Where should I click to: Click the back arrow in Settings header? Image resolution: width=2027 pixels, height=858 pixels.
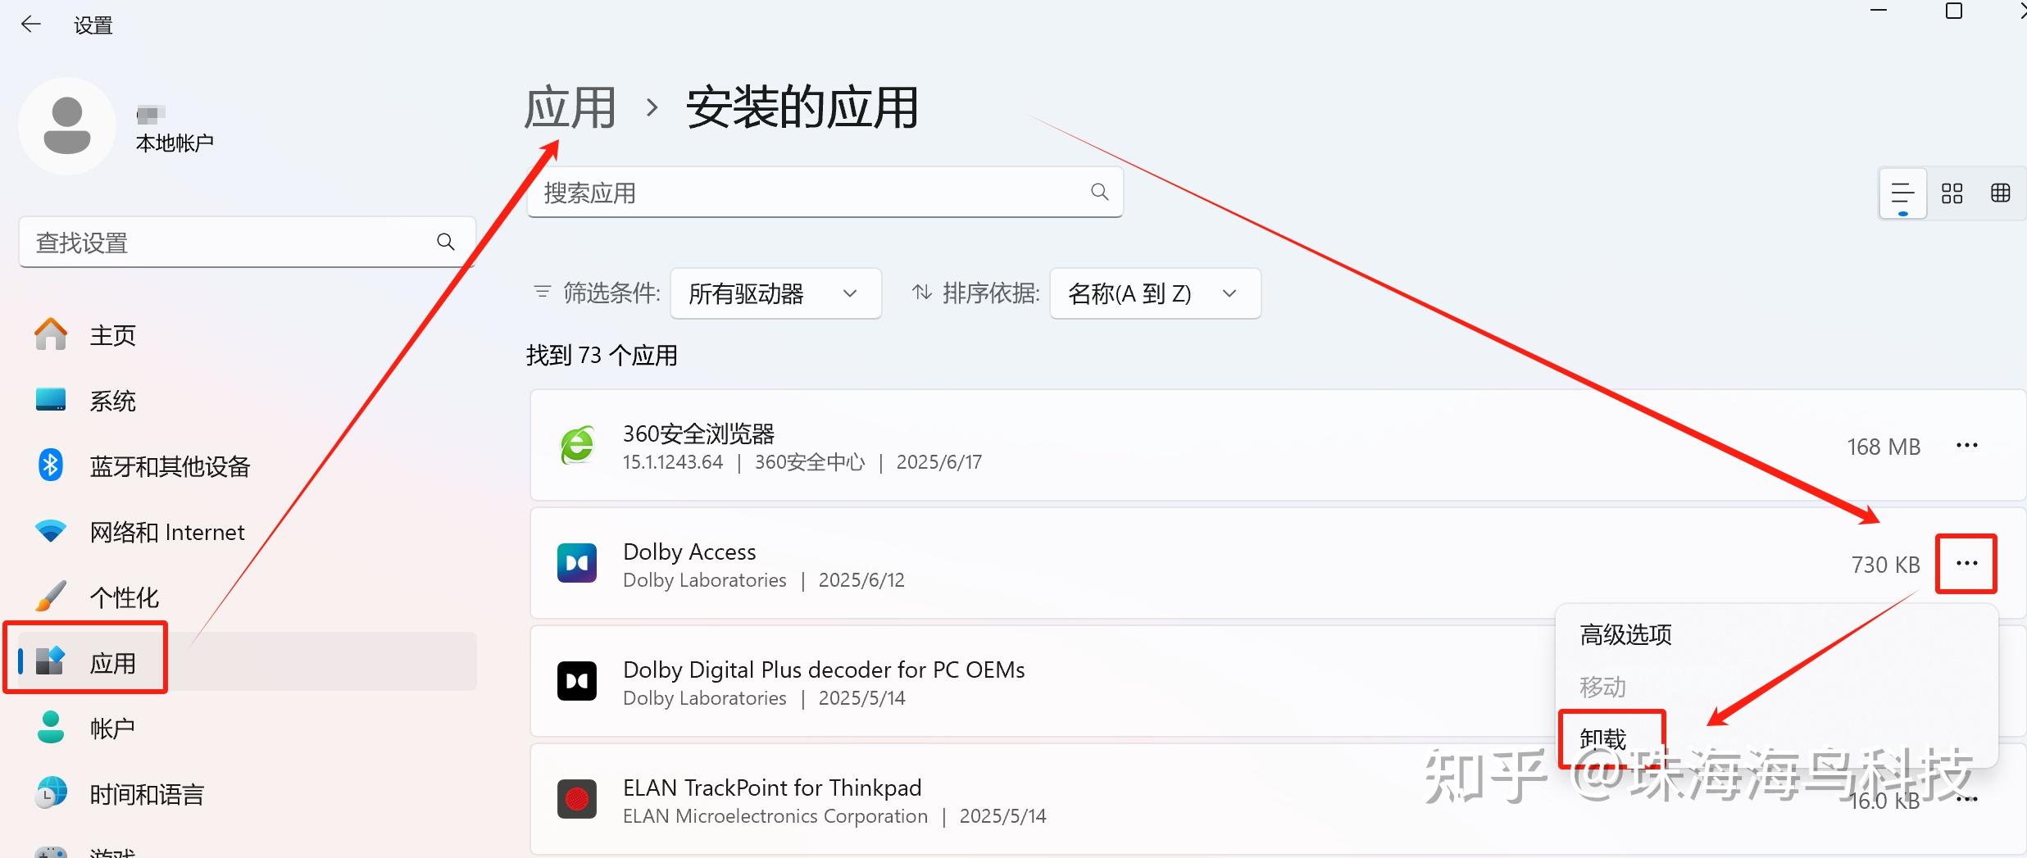(31, 25)
